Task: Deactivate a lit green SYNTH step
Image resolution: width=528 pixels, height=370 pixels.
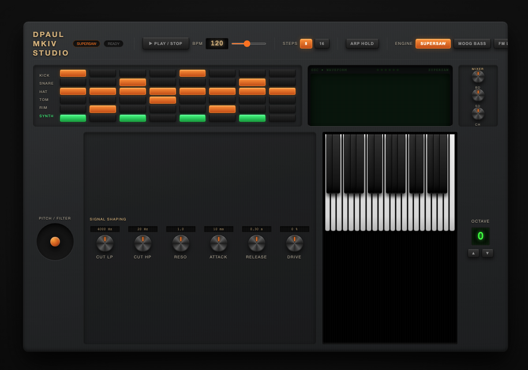Action: point(73,118)
